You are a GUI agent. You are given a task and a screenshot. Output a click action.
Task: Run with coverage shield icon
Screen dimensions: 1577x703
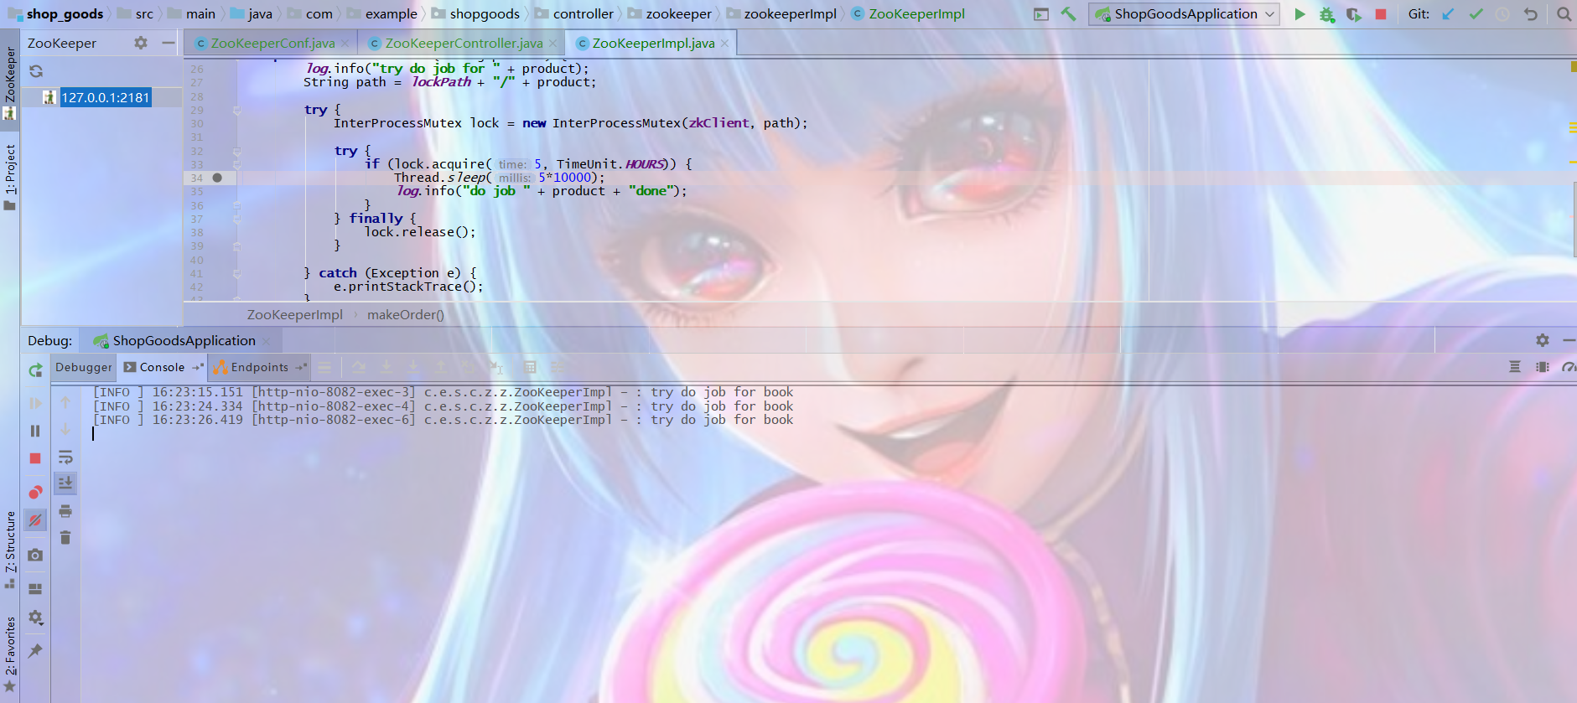1353,13
